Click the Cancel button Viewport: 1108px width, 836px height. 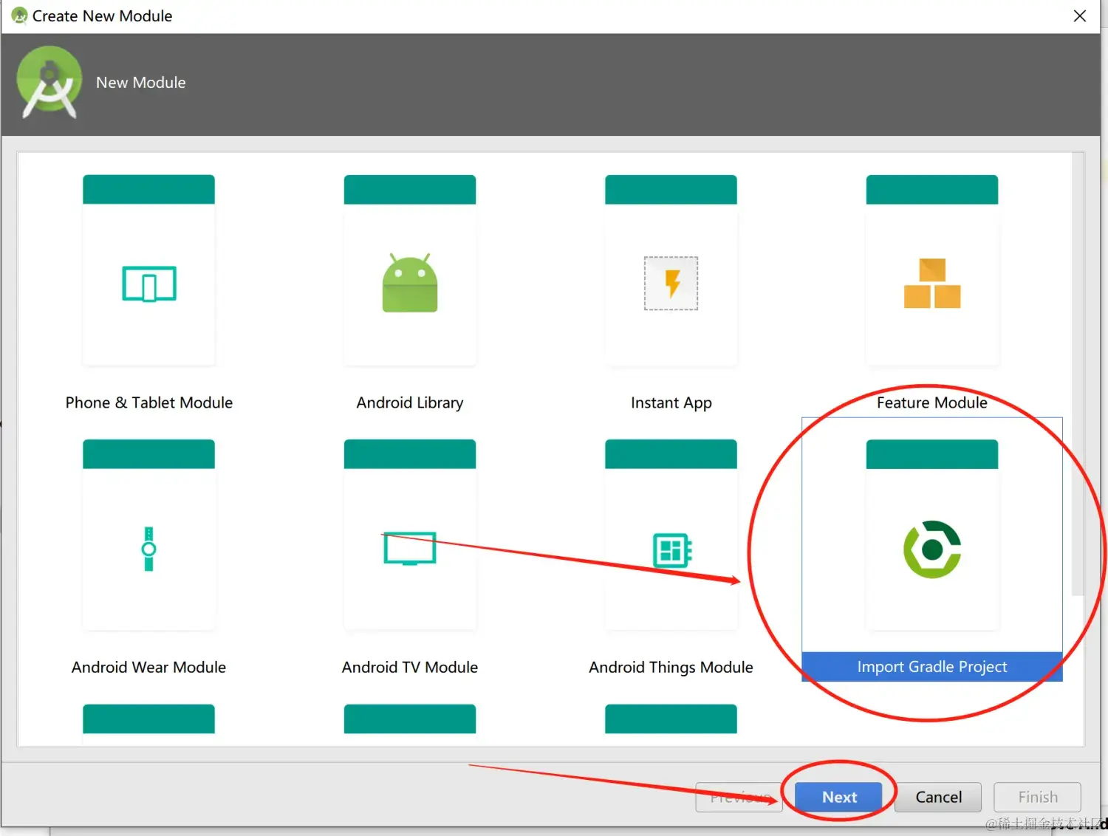coord(938,797)
